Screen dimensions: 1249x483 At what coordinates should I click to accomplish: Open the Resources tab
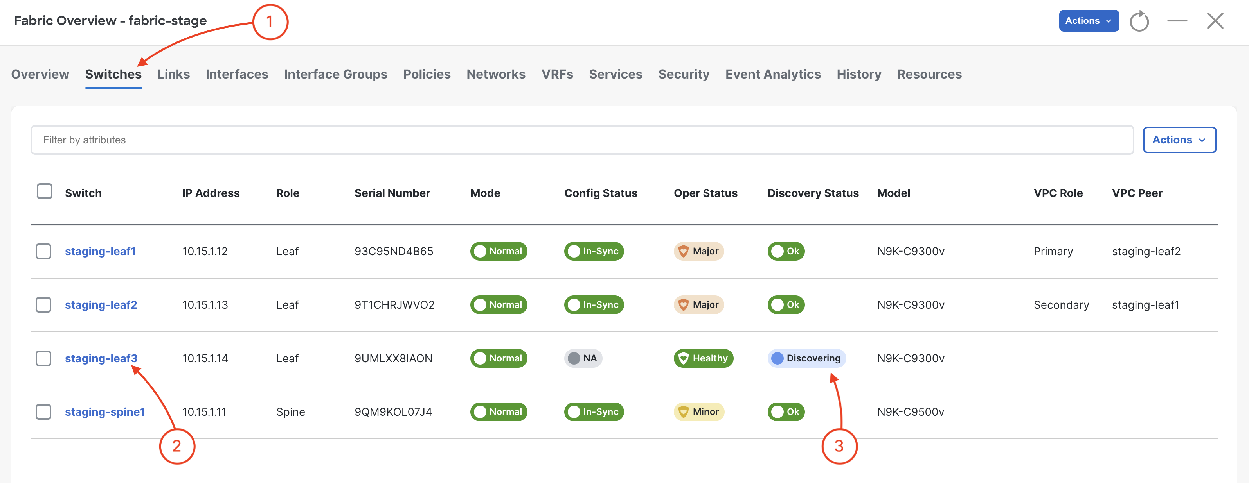click(x=929, y=74)
